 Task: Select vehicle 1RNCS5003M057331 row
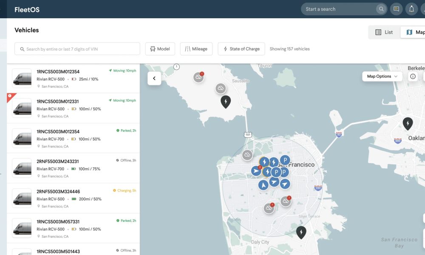[73, 229]
